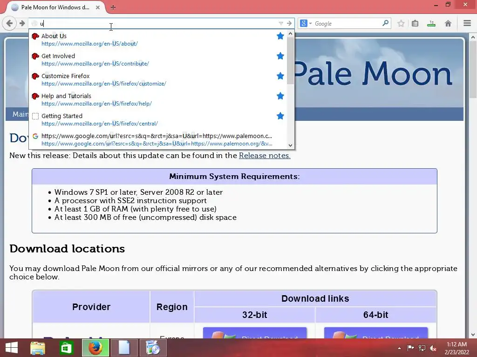
Task: Click the bookmark star on Get Involved row
Action: (x=280, y=56)
